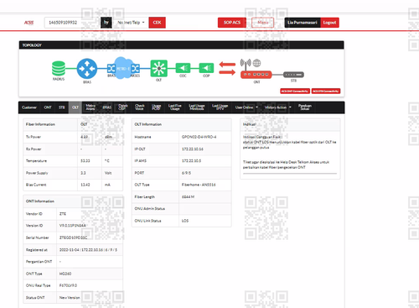This screenshot has height=308, width=419.
Task: Open the Check Voice tab
Action: coord(140,107)
